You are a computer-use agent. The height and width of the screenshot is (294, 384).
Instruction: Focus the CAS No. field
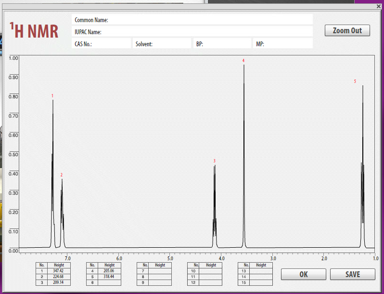coord(102,44)
